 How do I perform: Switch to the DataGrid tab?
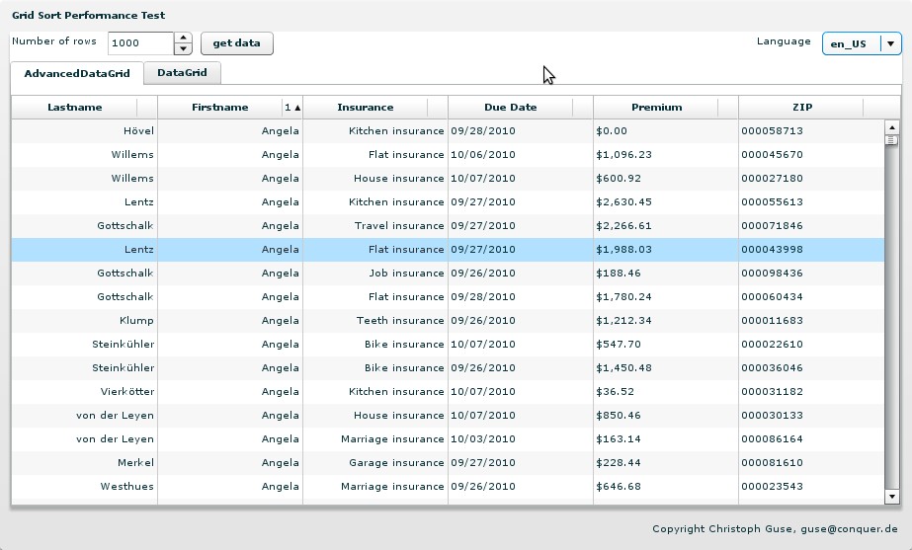(182, 72)
